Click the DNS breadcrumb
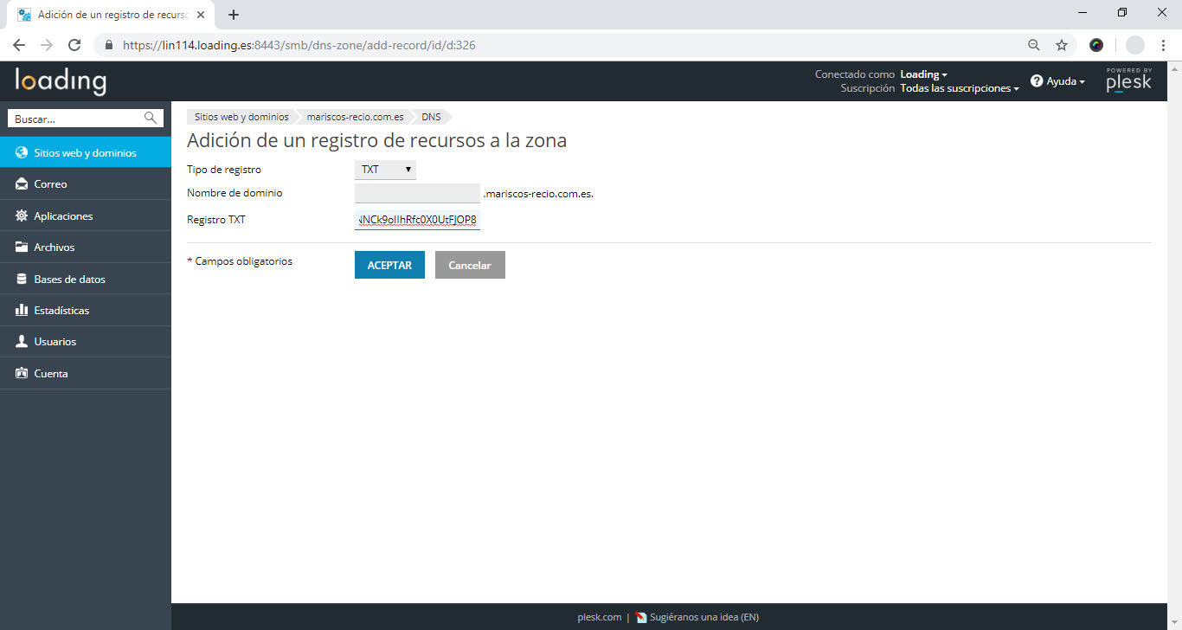This screenshot has width=1182, height=630. coord(431,117)
